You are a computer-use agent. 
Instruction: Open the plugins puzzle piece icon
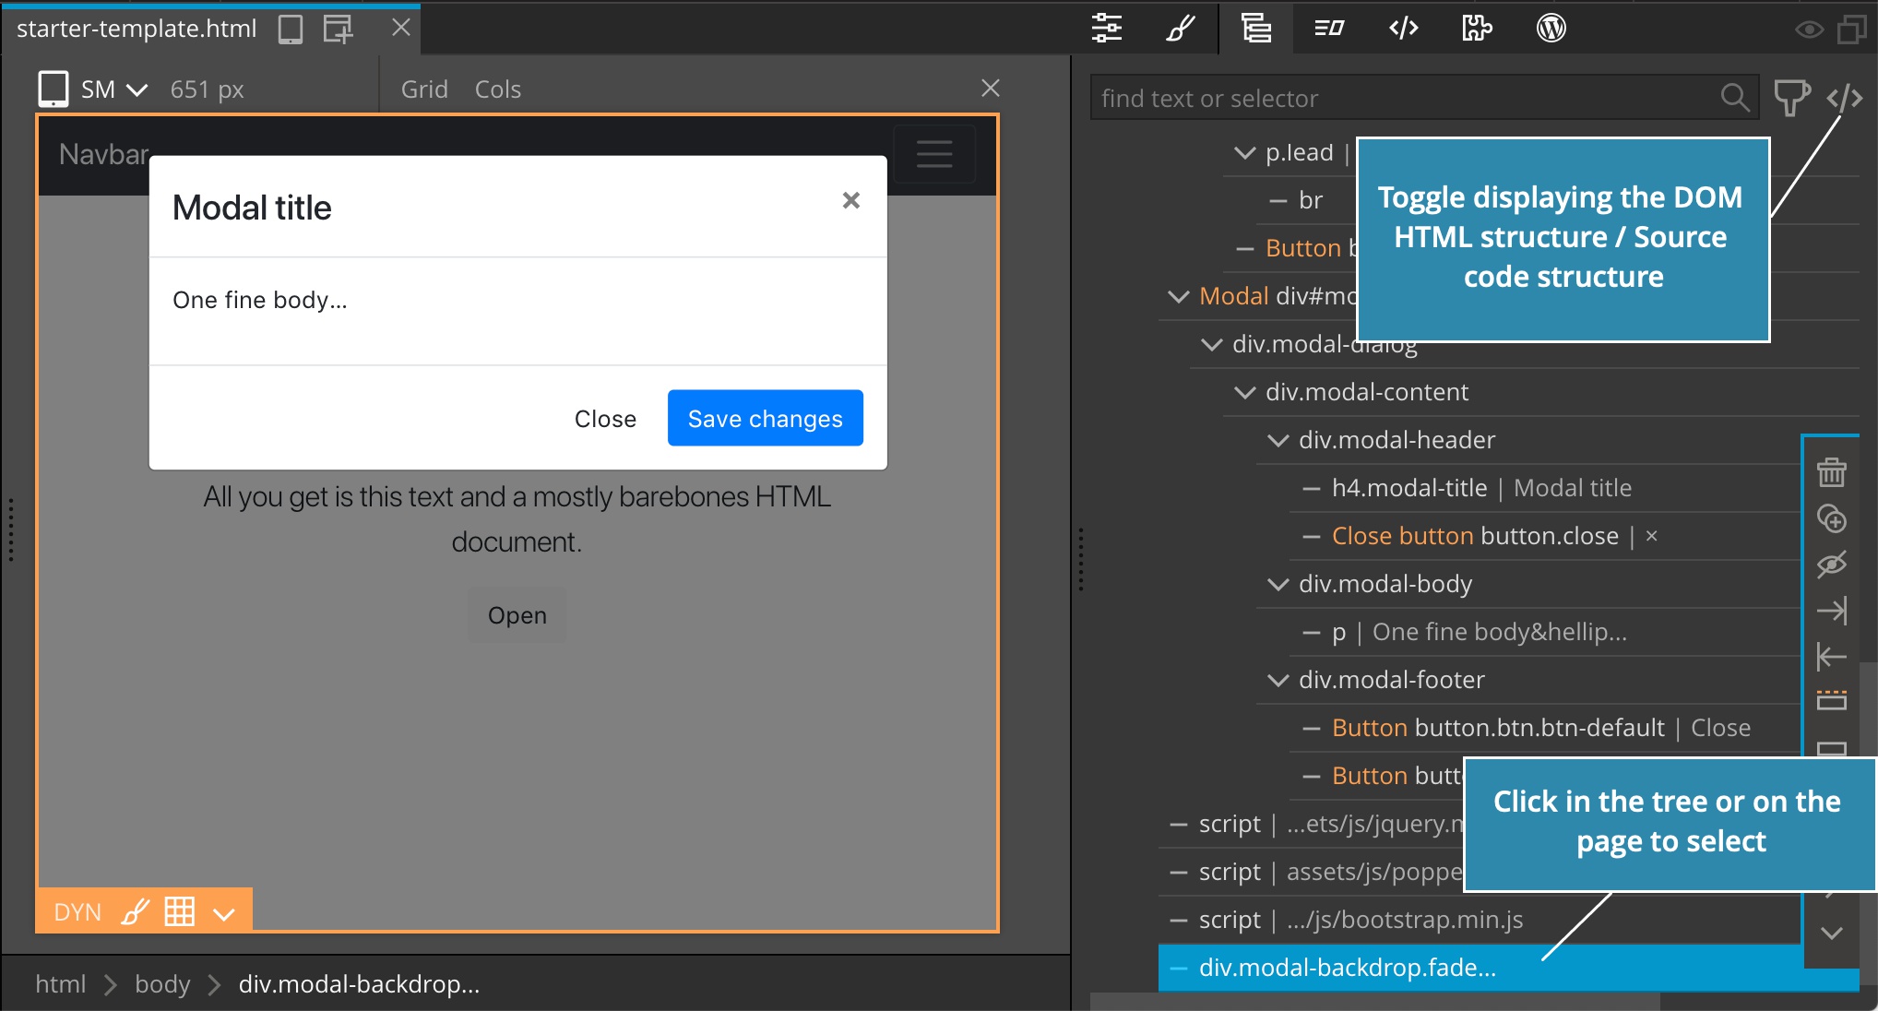pos(1477,29)
